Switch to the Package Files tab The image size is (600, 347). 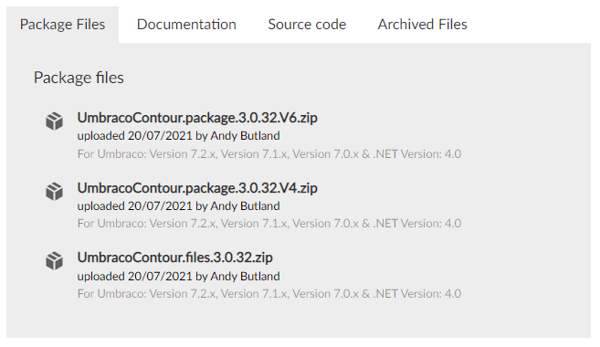tap(62, 25)
